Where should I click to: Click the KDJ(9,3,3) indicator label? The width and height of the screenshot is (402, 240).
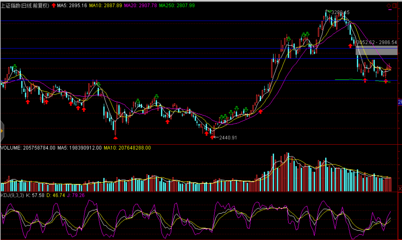12,195
